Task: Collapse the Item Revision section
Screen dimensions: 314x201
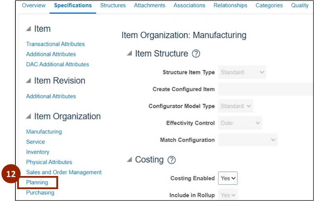Action: 29,81
